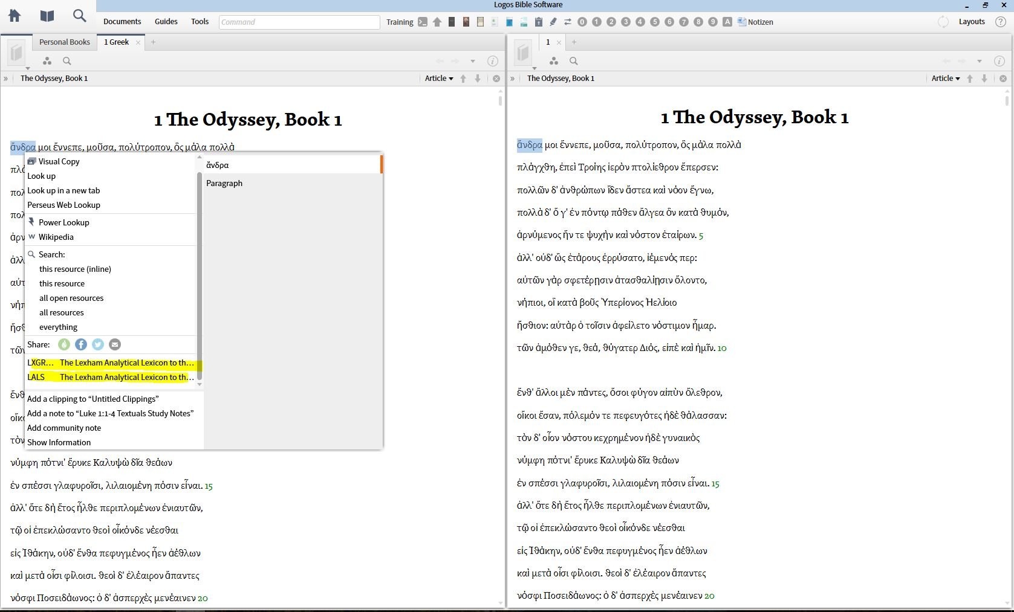Go to next article in right panel
The width and height of the screenshot is (1014, 612).
click(x=984, y=79)
